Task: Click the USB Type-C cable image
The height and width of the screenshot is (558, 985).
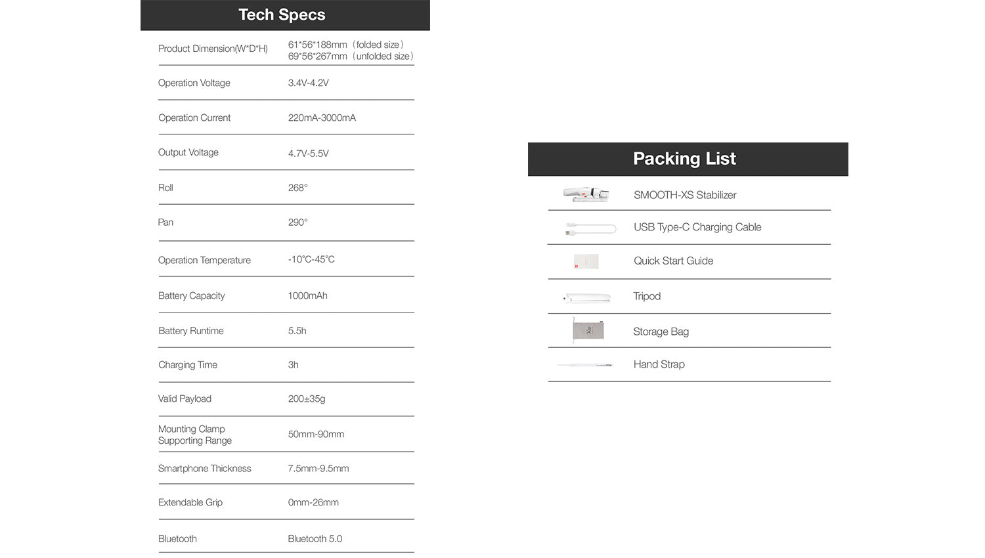Action: (591, 228)
